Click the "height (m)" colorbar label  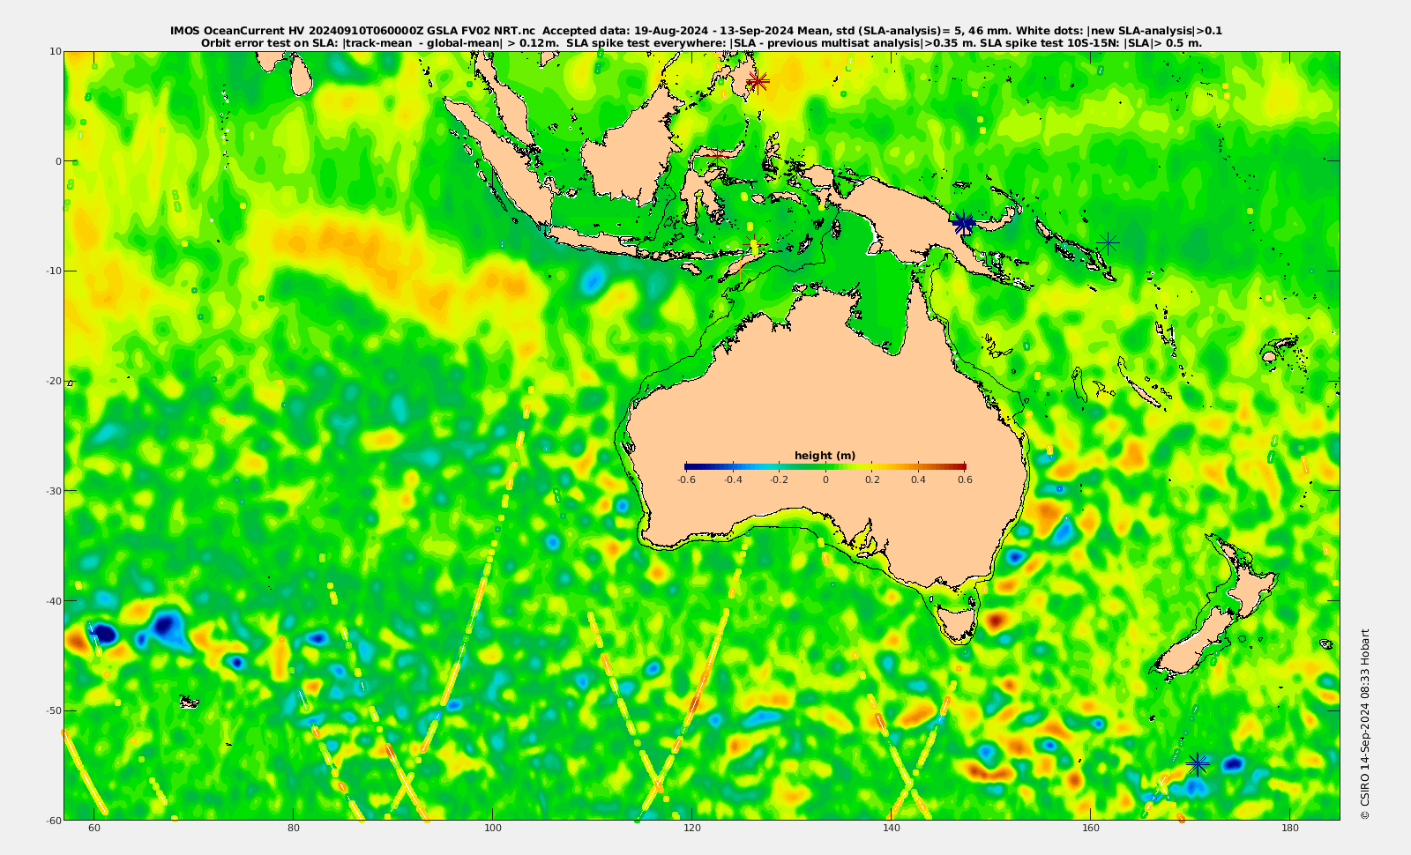coord(825,456)
